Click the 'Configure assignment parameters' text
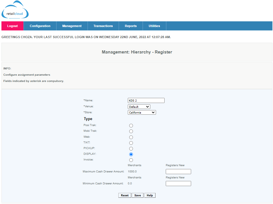This screenshot has height=204, width=273. click(x=27, y=75)
